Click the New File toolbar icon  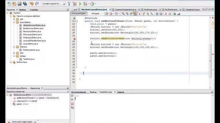(x=9, y=4)
